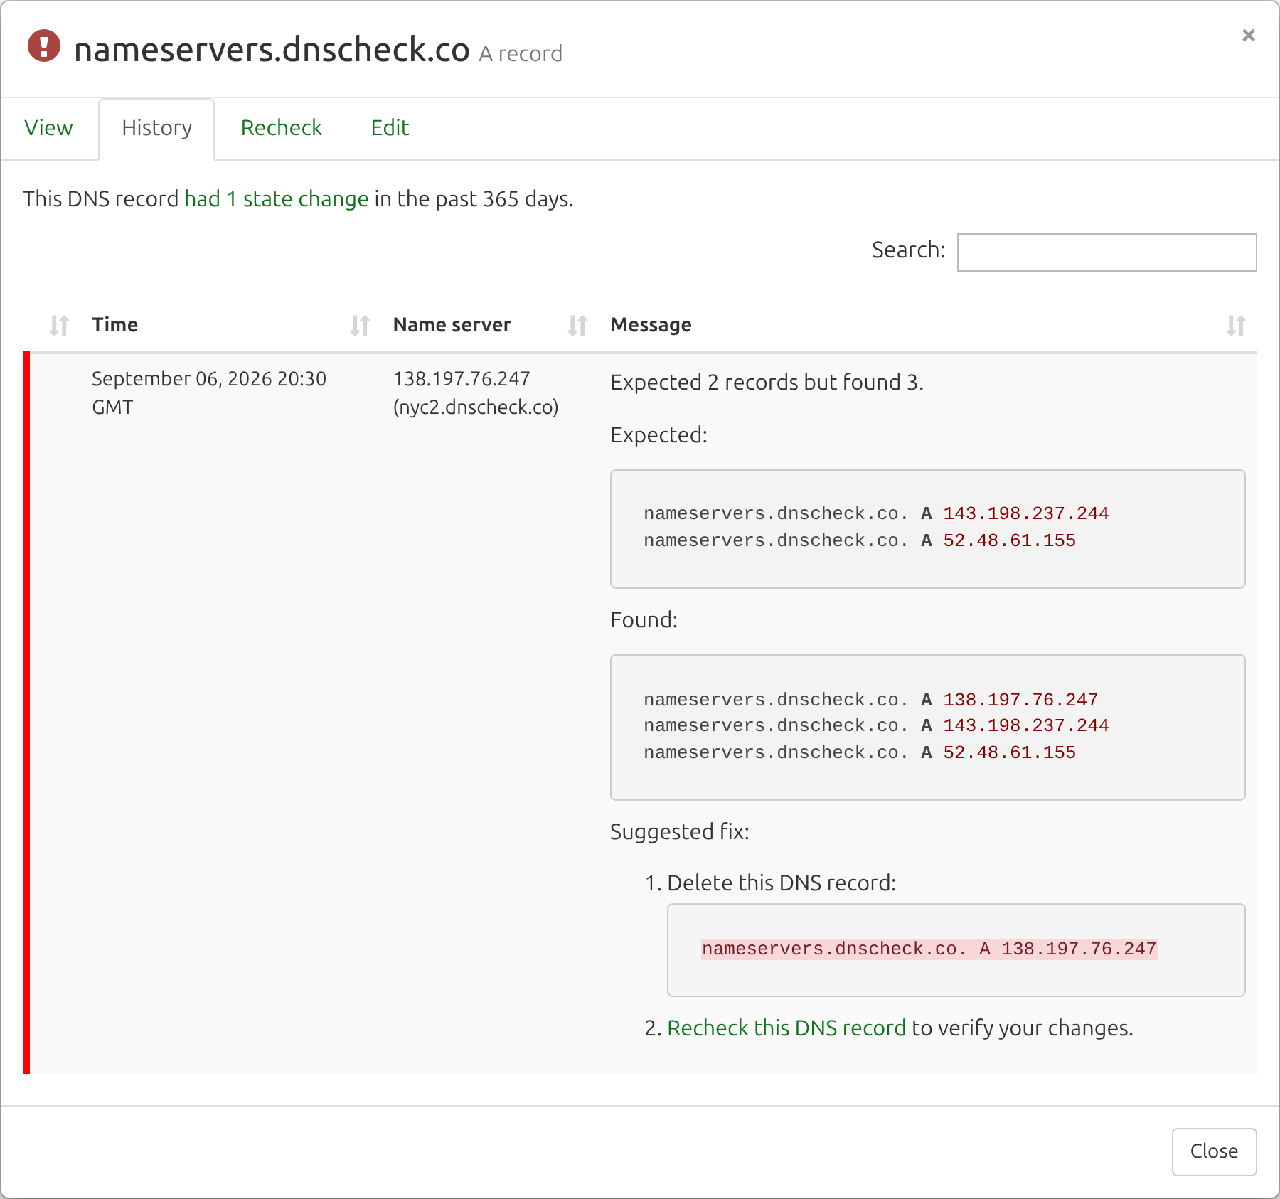Screen dimensions: 1280x1199
Task: Click the Close button
Action: point(1214,1151)
